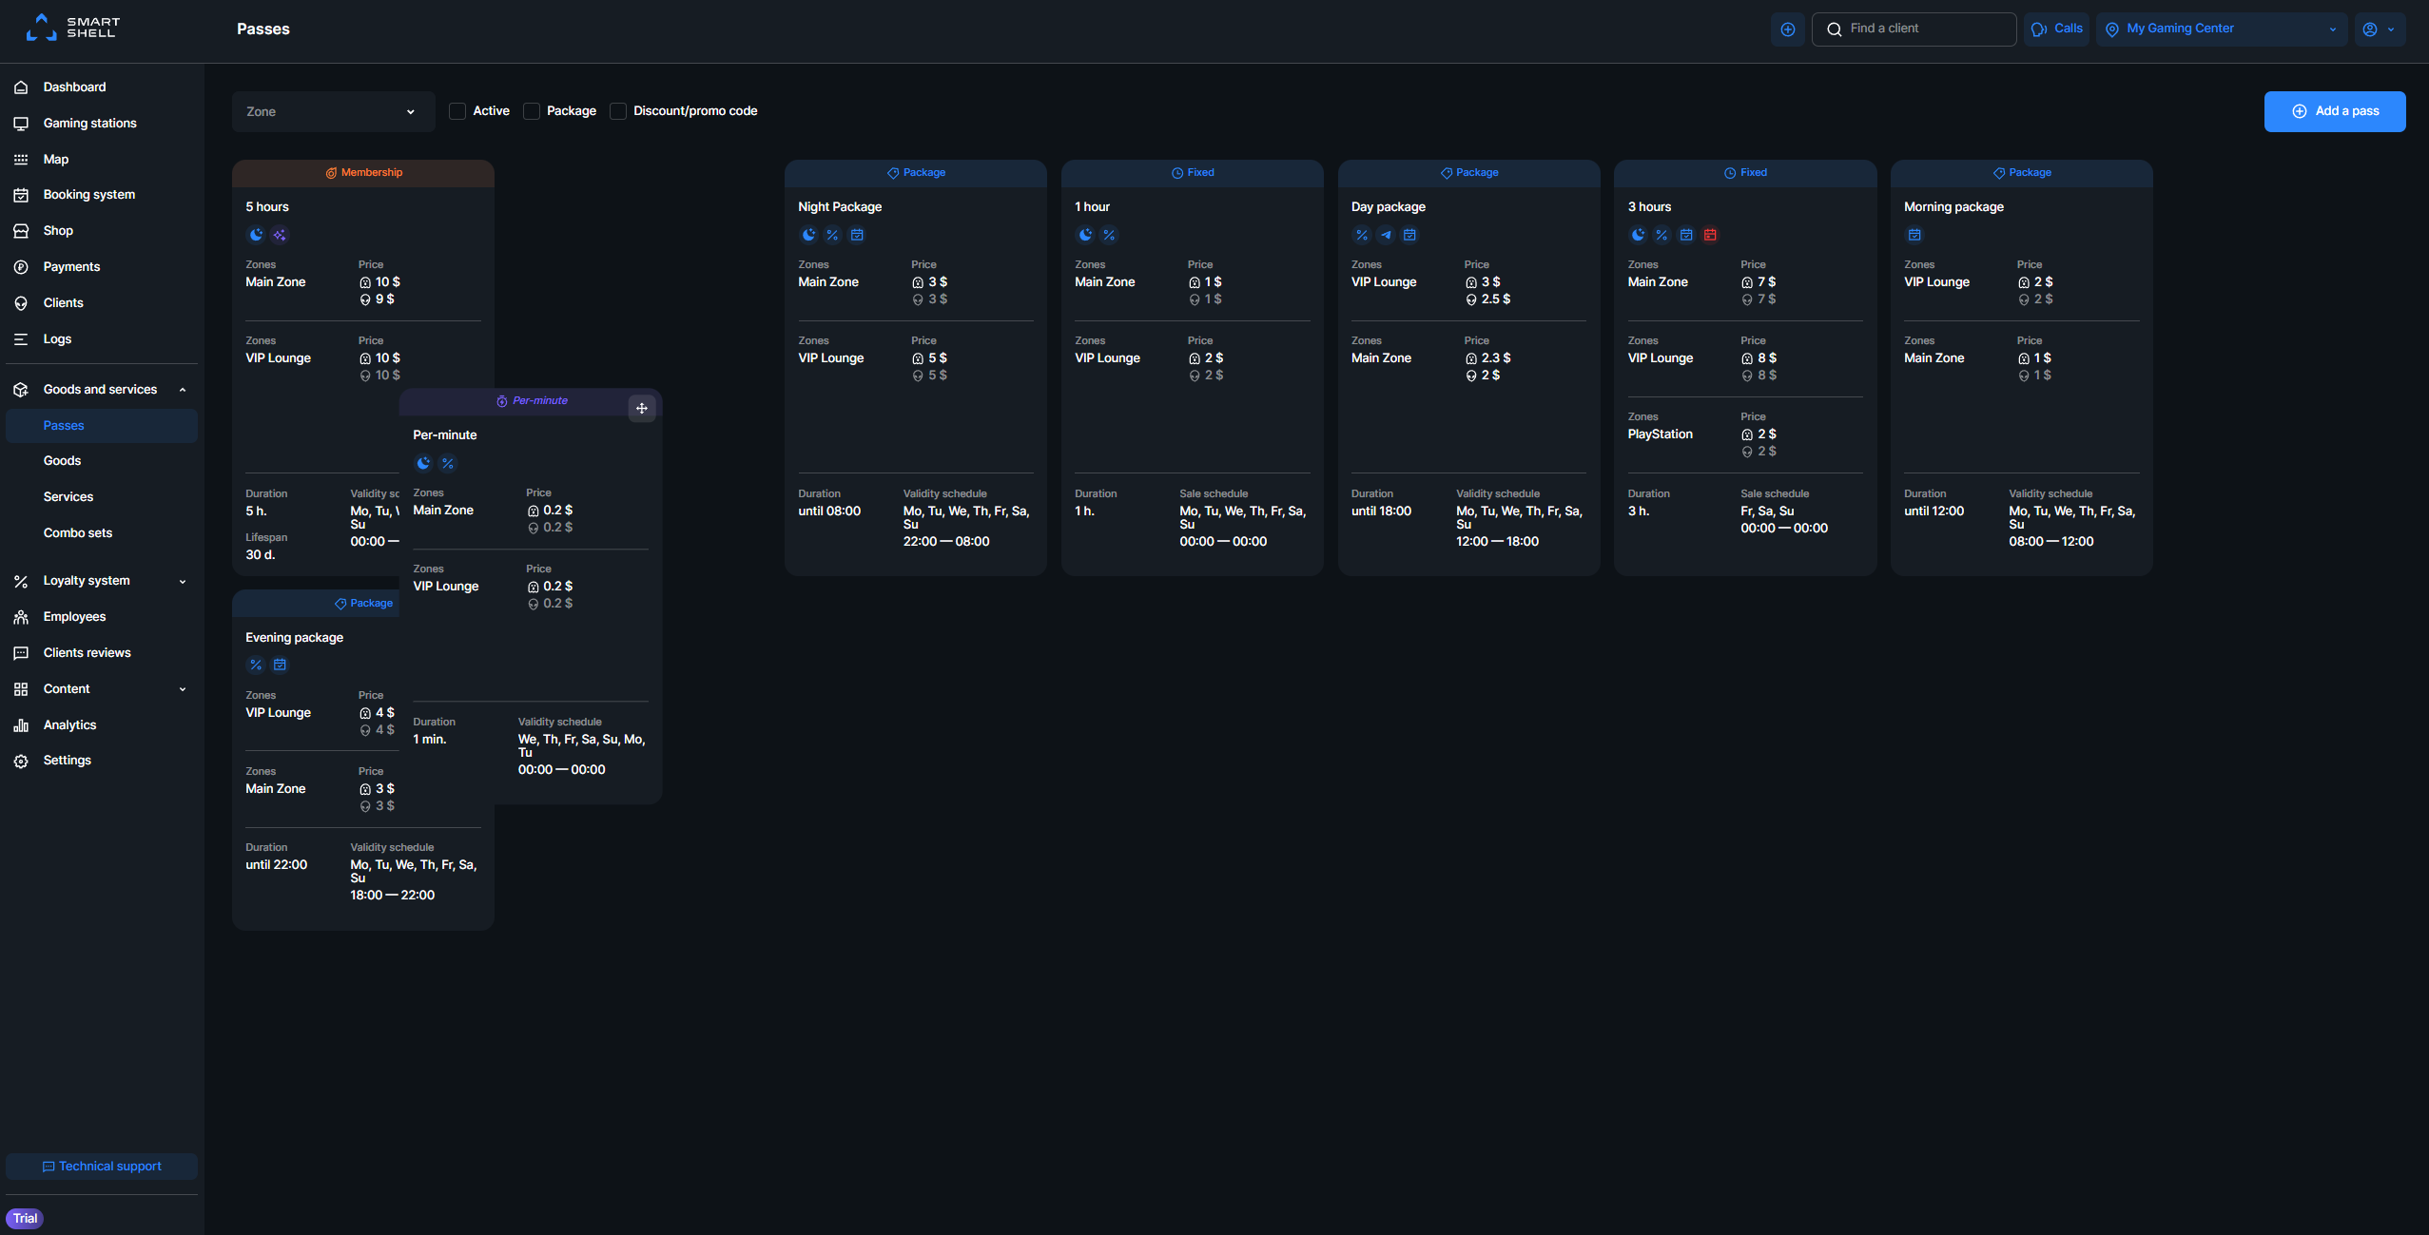Click the calendar icon on Morning package card

click(1914, 235)
